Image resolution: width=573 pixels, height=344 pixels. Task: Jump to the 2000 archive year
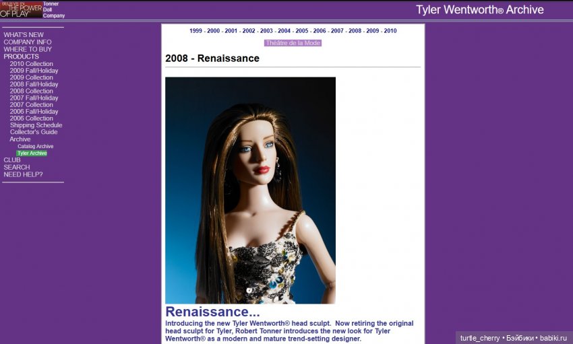(x=214, y=31)
